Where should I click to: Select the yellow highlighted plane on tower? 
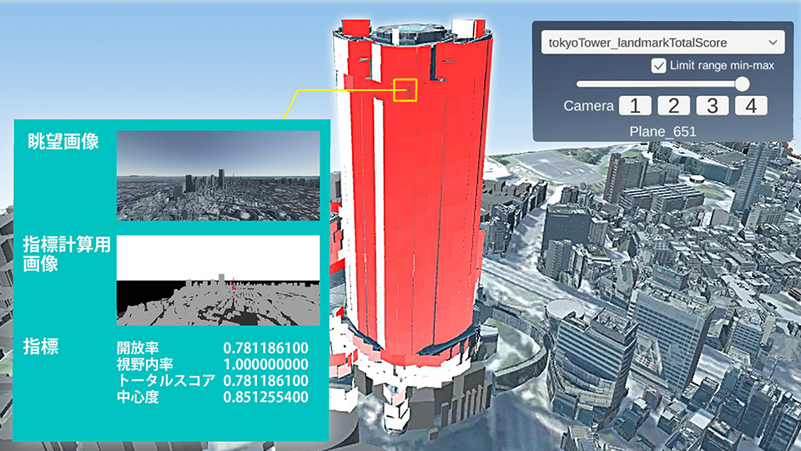(x=405, y=89)
